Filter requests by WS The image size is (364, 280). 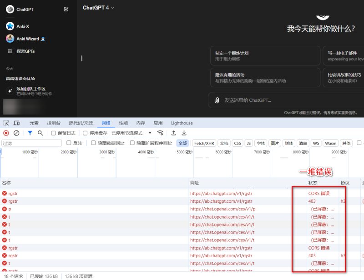coord(316,143)
